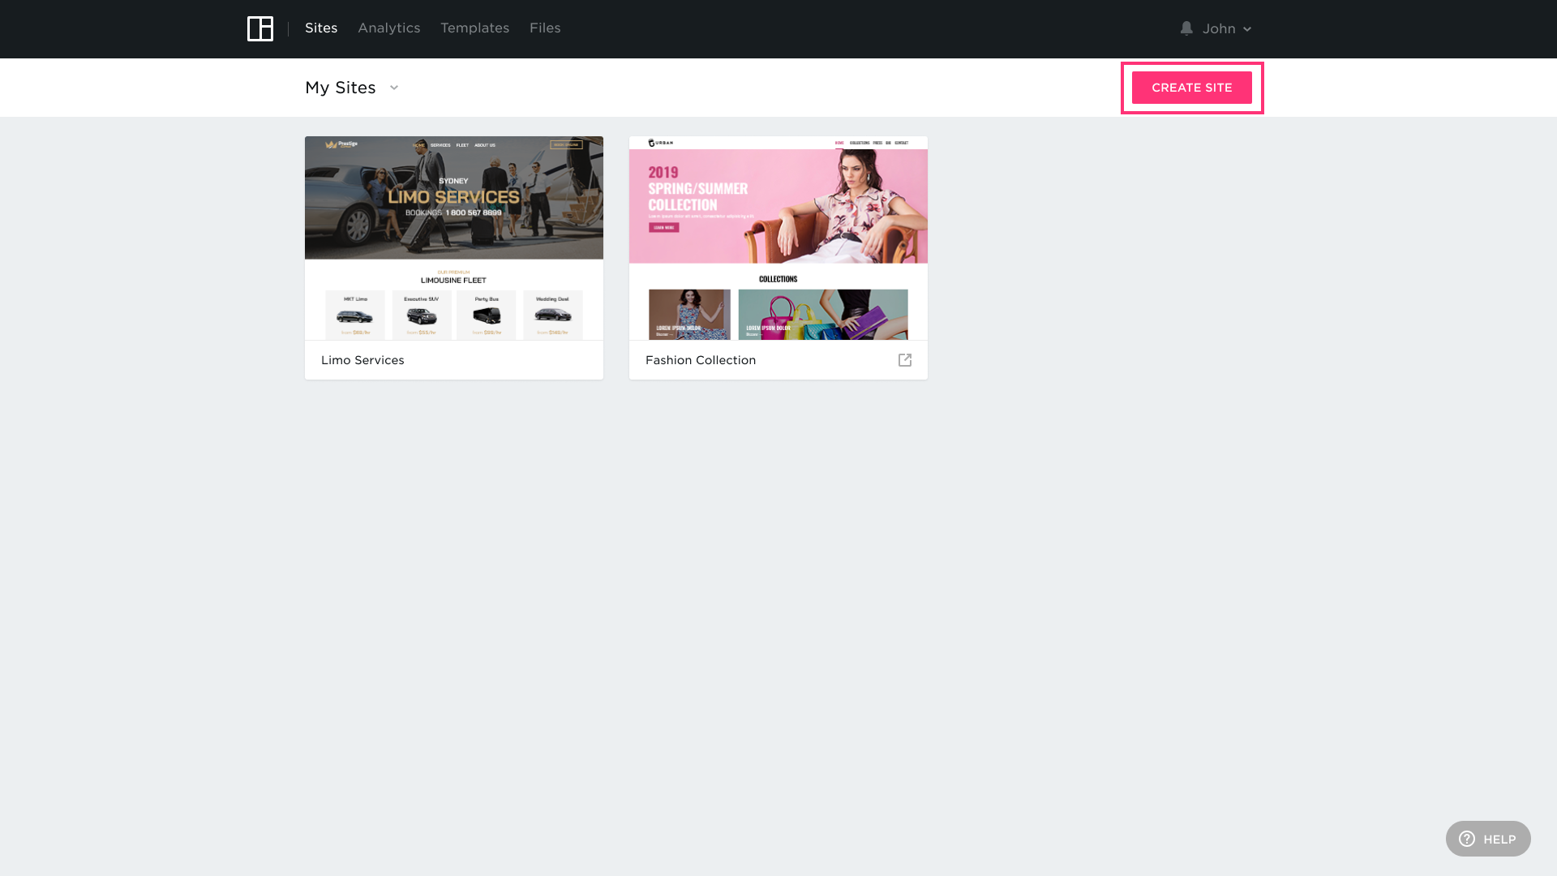Open the notifications bell

(1186, 28)
